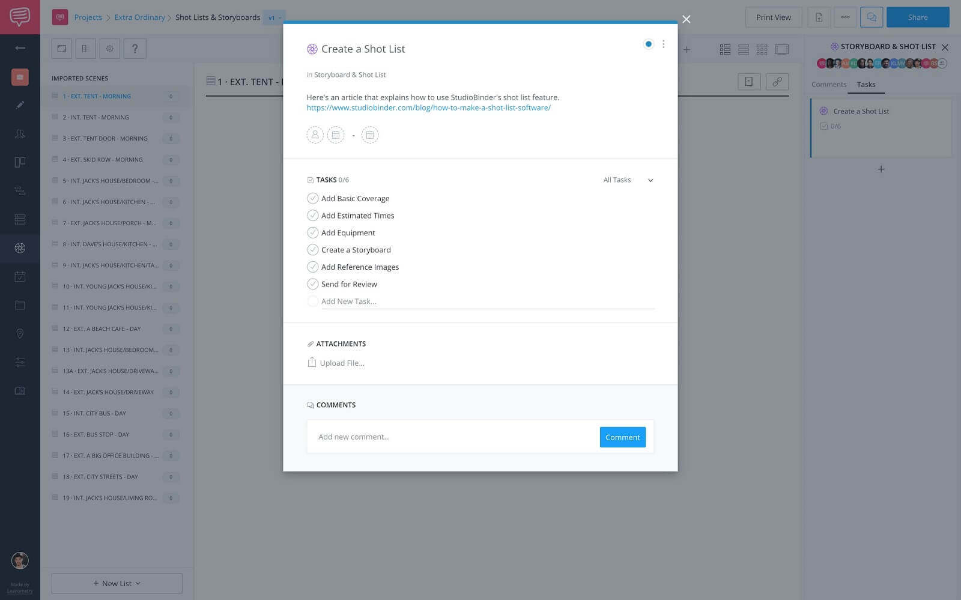Click the Add new comment field

click(453, 437)
